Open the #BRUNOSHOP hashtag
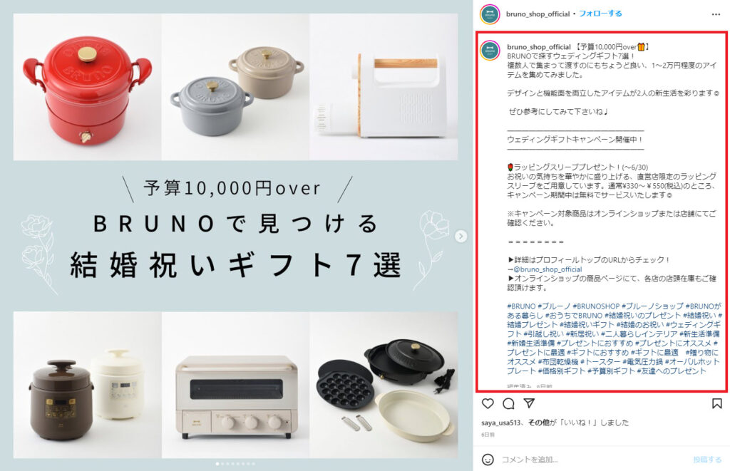Screen dimensions: 730x471 coord(596,306)
